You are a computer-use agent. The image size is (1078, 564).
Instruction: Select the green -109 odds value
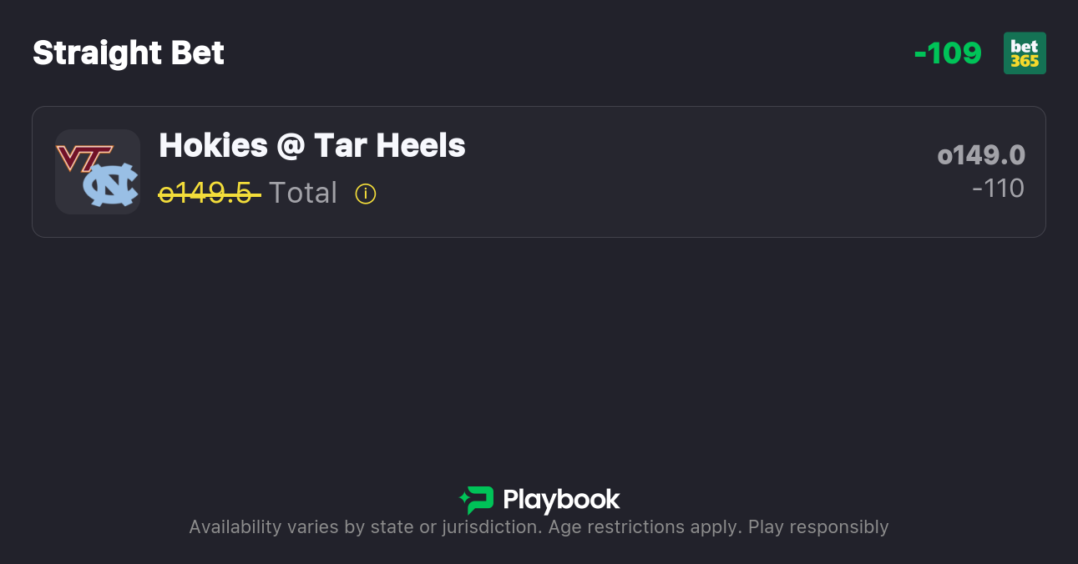point(948,53)
